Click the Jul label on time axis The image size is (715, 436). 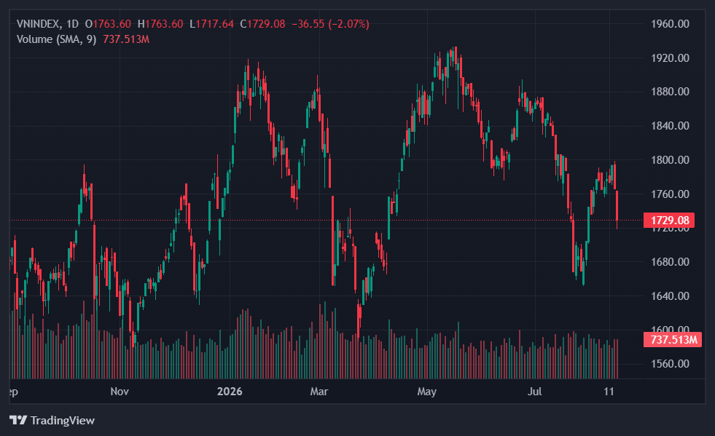pos(534,392)
